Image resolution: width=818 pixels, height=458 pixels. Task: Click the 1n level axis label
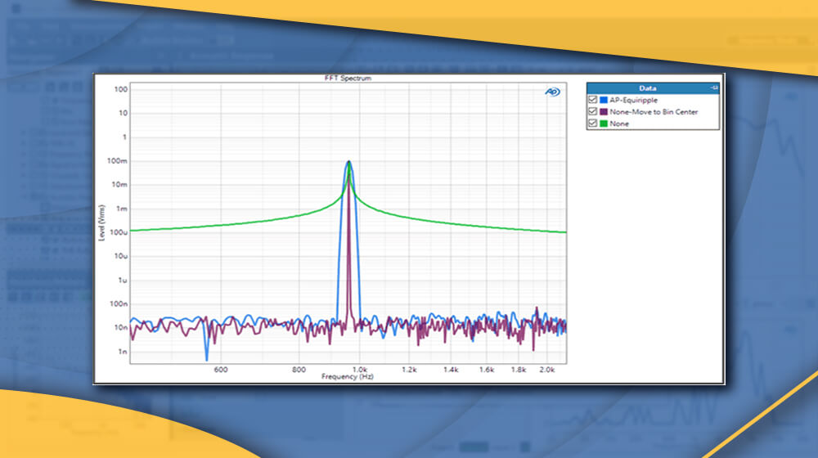(123, 352)
